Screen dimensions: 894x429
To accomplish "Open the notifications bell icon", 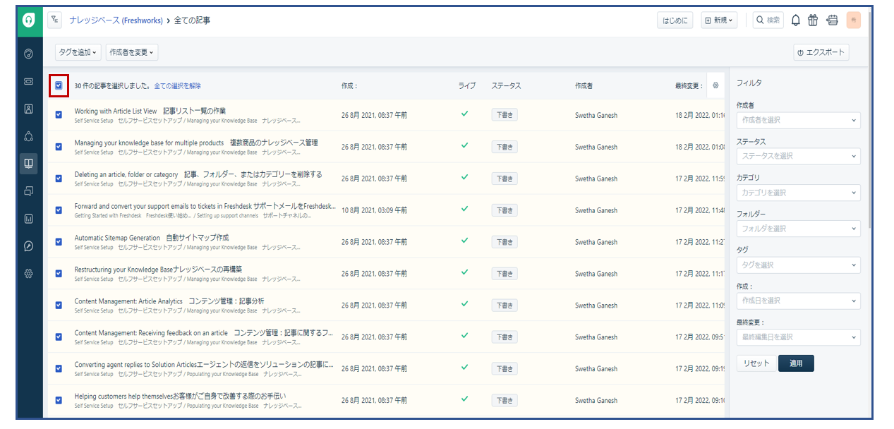I will [x=795, y=20].
